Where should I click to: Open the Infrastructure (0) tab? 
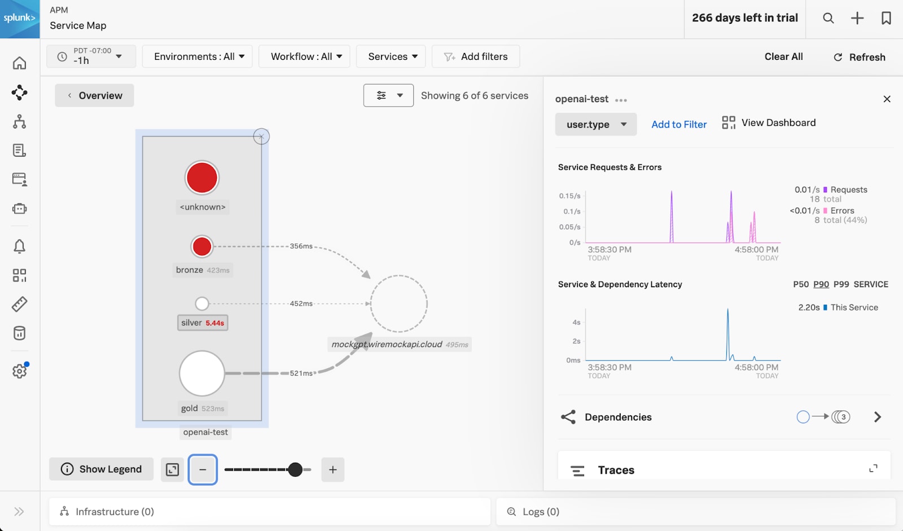115,512
